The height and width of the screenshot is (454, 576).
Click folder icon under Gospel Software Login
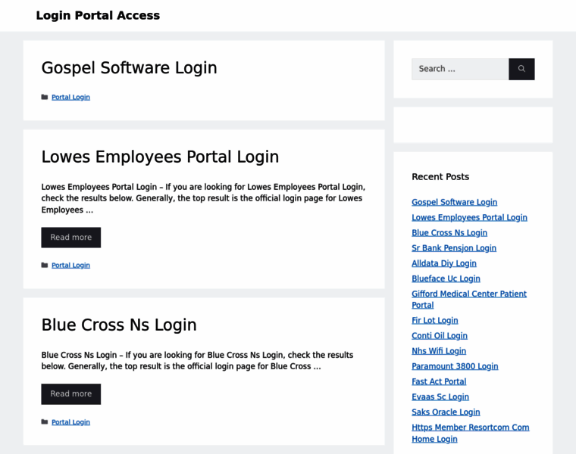pyautogui.click(x=45, y=97)
